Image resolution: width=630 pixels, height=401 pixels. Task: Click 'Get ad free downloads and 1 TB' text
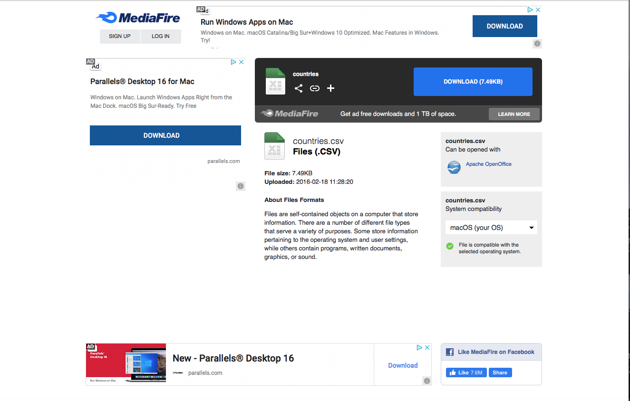(x=398, y=114)
